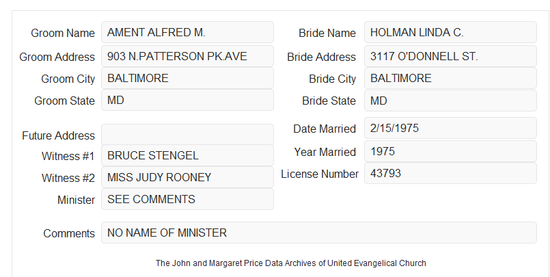Image resolution: width=550 pixels, height=277 pixels.
Task: Focus the Minister field SEE COMMENTS
Action: pyautogui.click(x=187, y=199)
